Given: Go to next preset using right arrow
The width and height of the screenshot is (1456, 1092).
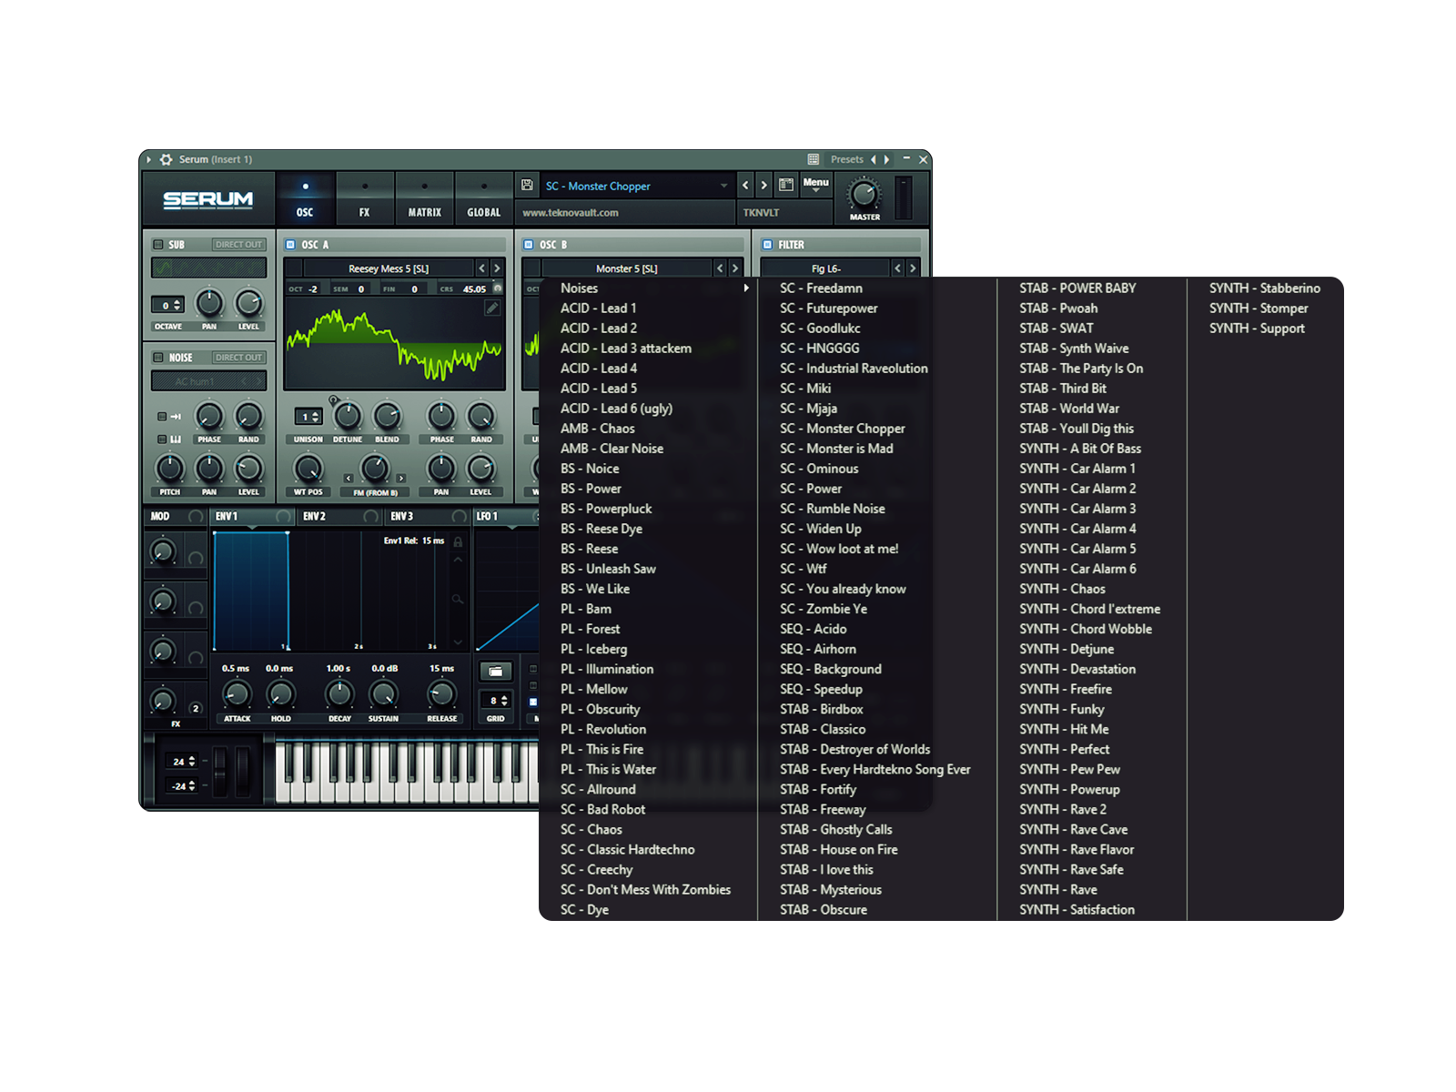Looking at the screenshot, I should 763,186.
